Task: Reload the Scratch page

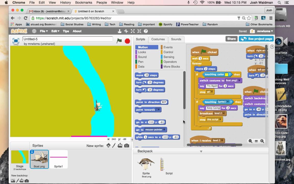Action: 26,18
